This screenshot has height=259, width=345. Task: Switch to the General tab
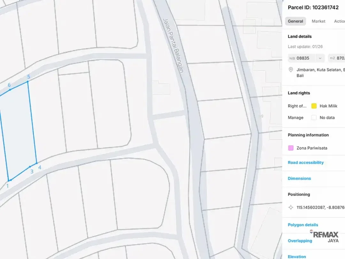tap(295, 21)
